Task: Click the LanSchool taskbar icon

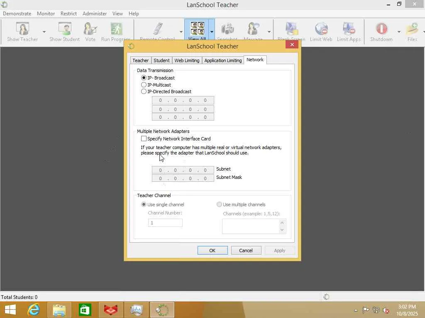Action: click(x=162, y=310)
